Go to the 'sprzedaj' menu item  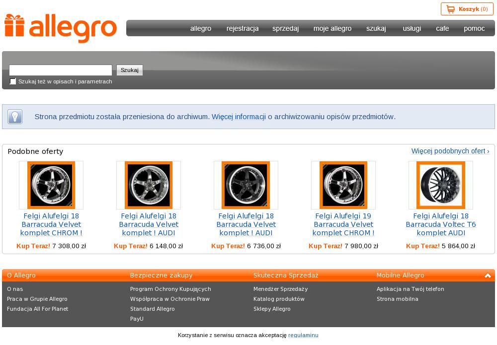pyautogui.click(x=286, y=28)
